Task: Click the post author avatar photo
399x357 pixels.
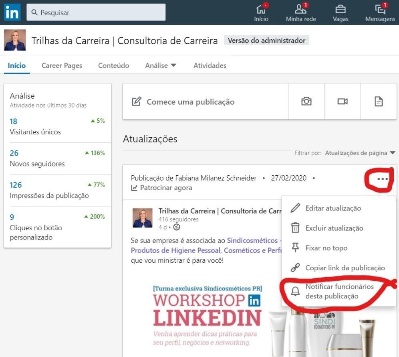Action: (142, 218)
